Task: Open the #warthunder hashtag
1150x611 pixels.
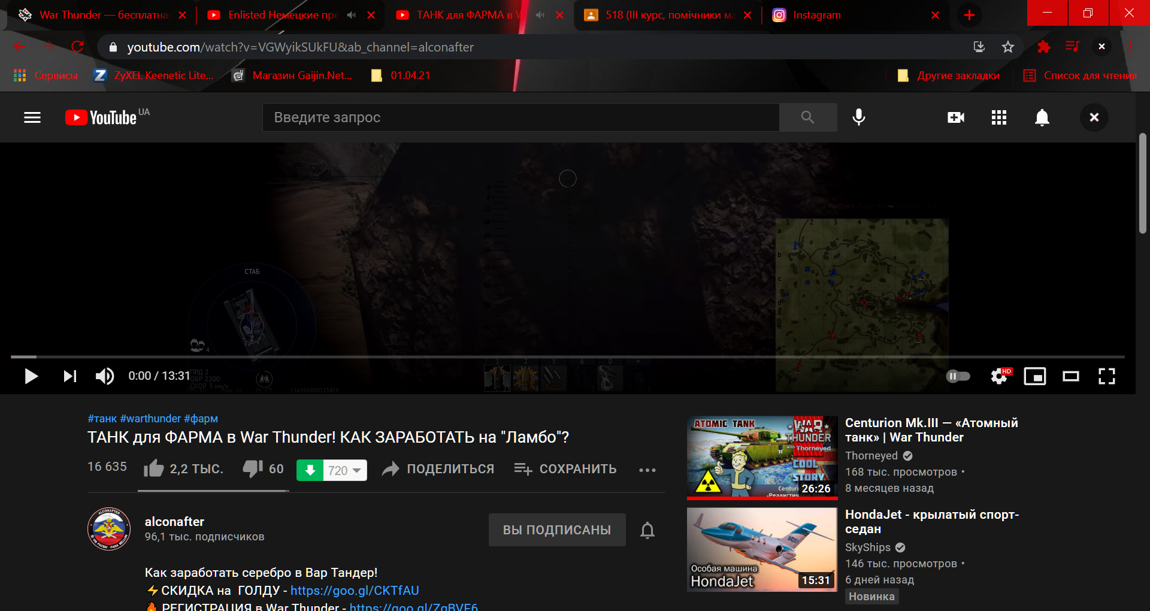Action: [x=150, y=418]
